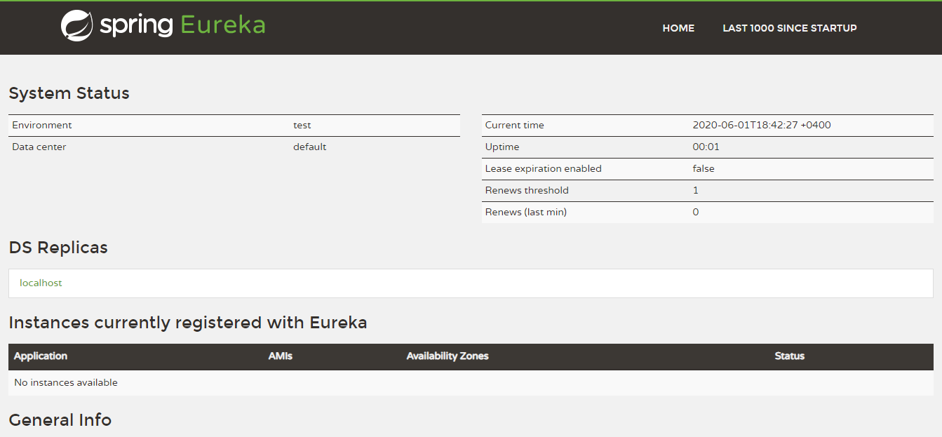Open the HOME navigation link

pyautogui.click(x=678, y=28)
